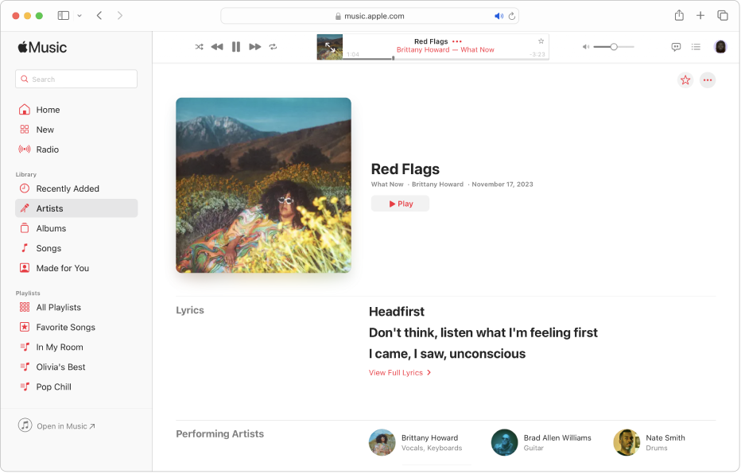Open a new Safari tab
Viewport: 741px width, 474px height.
700,16
